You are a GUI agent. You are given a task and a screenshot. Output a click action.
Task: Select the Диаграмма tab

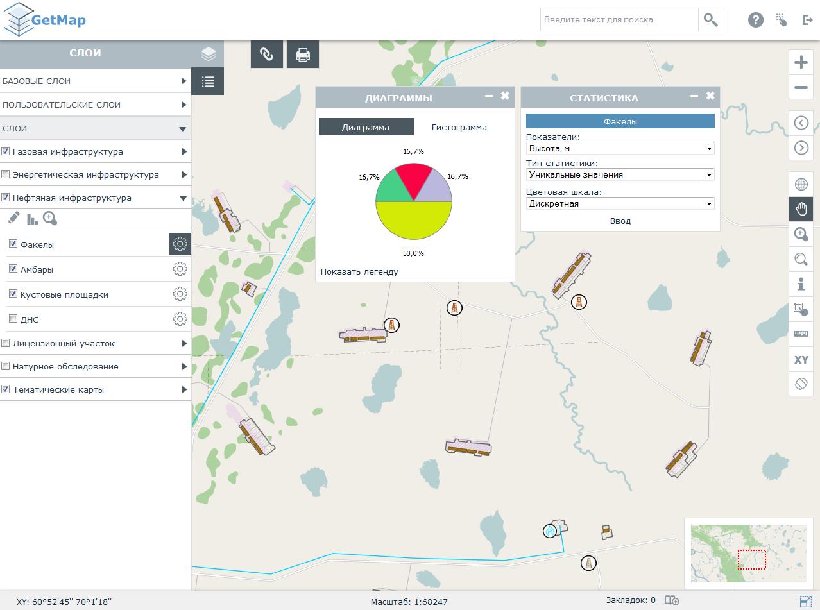pyautogui.click(x=366, y=127)
